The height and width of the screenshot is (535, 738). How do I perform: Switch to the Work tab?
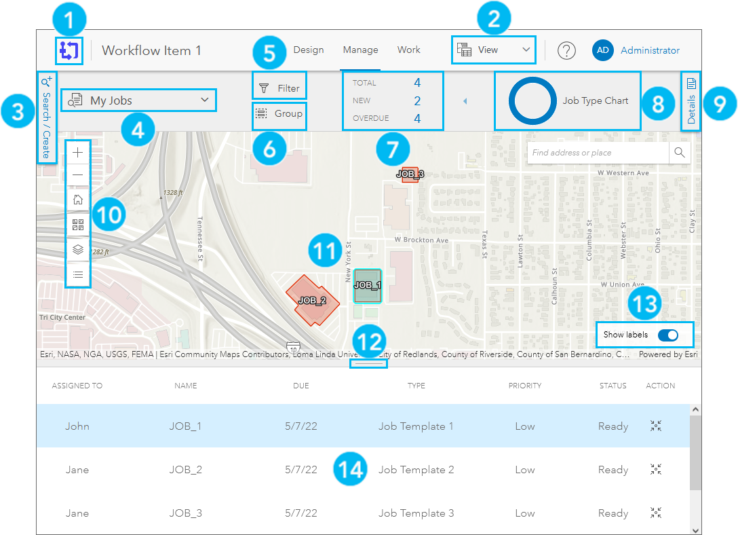(409, 50)
